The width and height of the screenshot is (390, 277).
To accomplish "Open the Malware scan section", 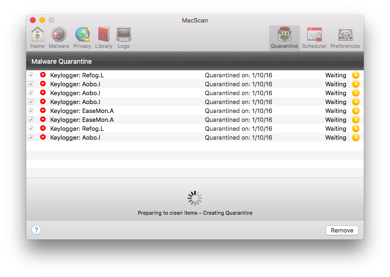I will (59, 38).
